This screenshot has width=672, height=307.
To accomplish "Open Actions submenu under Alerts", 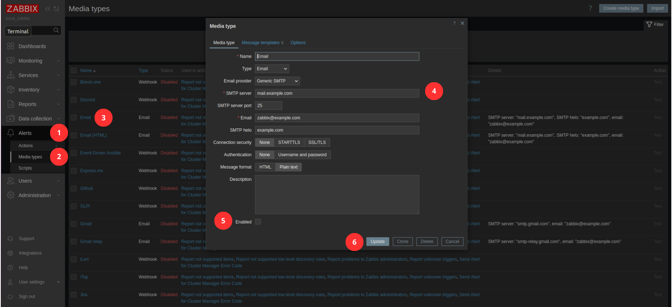I will coord(25,146).
